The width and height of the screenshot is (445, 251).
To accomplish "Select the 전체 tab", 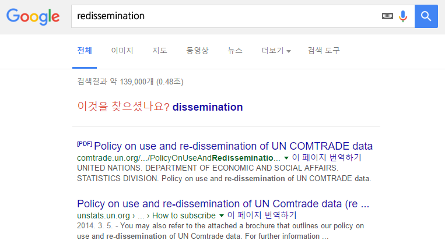I will (x=85, y=51).
